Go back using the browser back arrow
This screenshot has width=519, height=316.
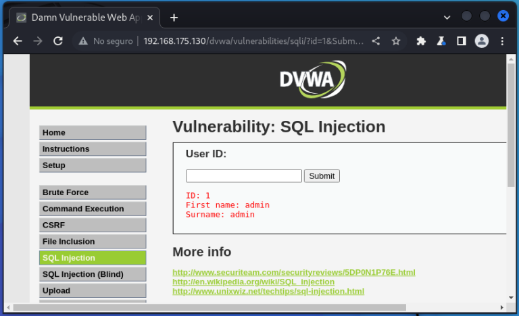tap(18, 41)
